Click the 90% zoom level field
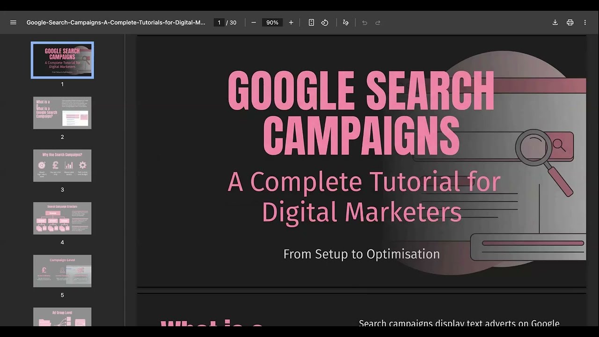 272,22
